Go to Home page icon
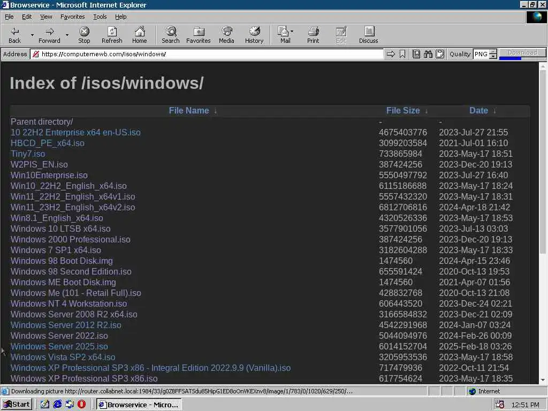This screenshot has height=411, width=548. click(x=140, y=32)
